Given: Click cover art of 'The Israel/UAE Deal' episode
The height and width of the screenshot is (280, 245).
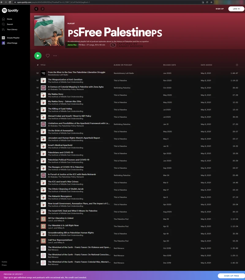Looking at the screenshot, I should [43, 212].
